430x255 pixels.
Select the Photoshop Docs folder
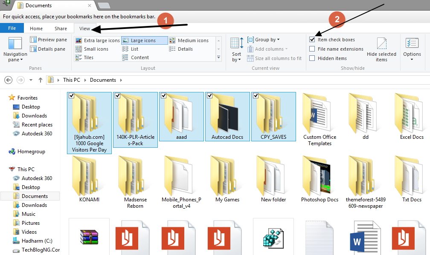320,179
